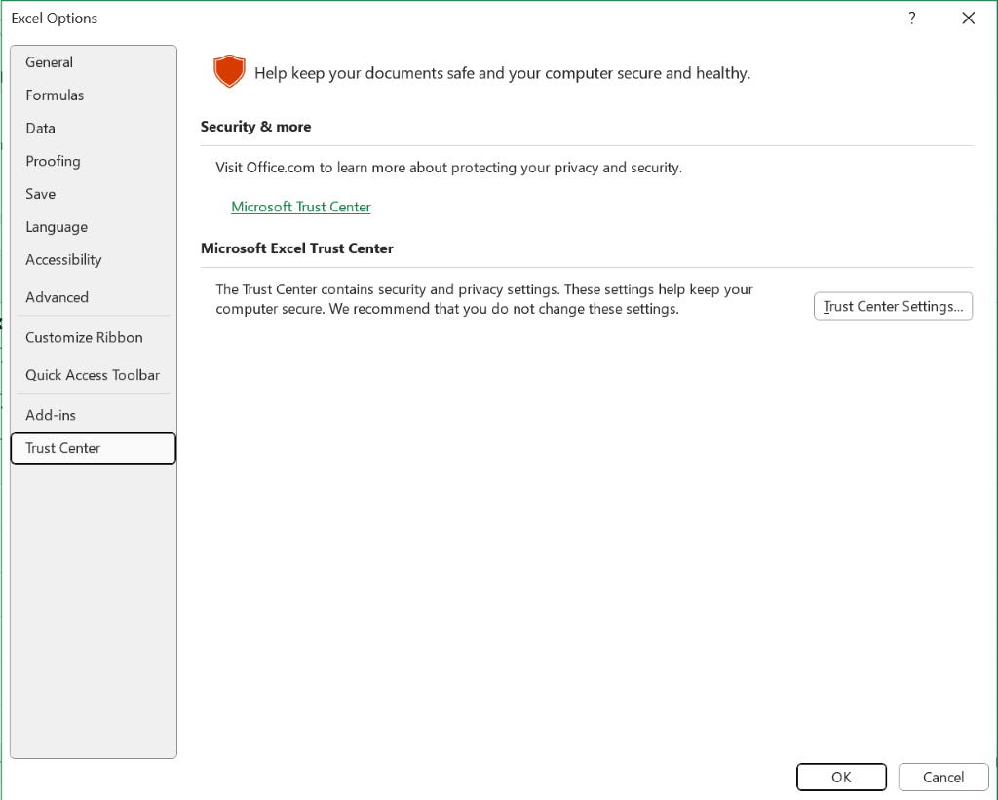Image resolution: width=998 pixels, height=800 pixels.
Task: Open the Advanced options page
Action: [x=93, y=297]
